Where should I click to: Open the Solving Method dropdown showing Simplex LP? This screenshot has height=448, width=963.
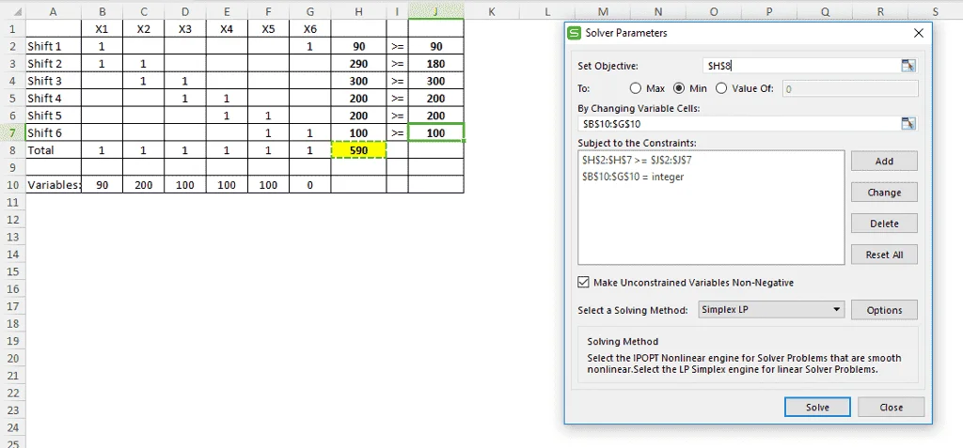771,310
